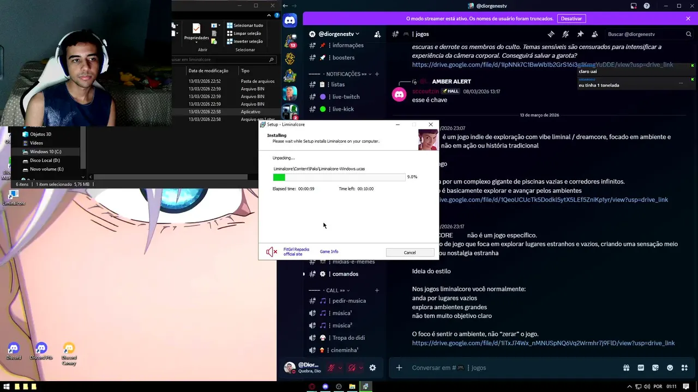Open Discord direct messages home icon

tap(290, 21)
